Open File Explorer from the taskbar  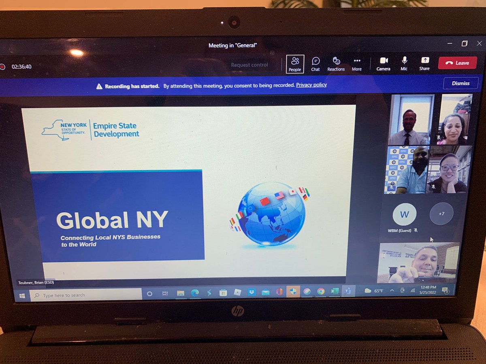pos(181,293)
